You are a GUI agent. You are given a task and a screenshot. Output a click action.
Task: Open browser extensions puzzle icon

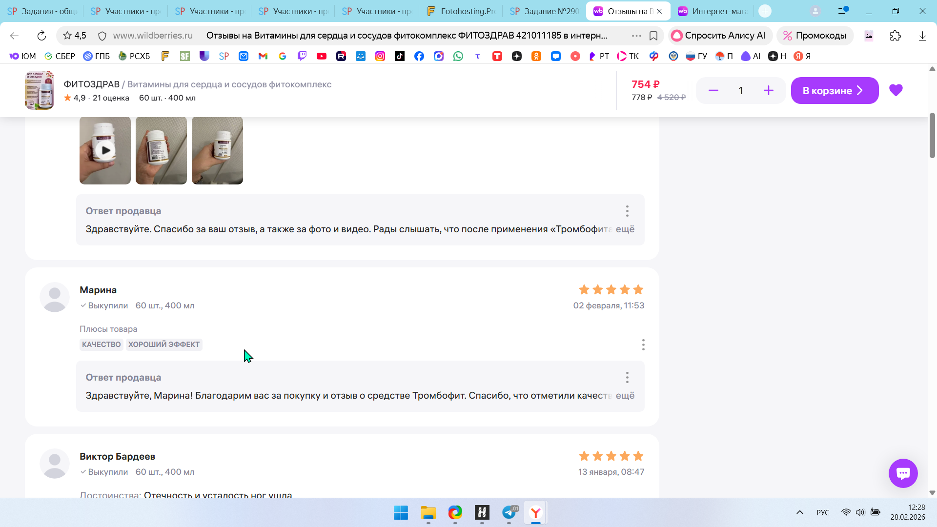(895, 36)
